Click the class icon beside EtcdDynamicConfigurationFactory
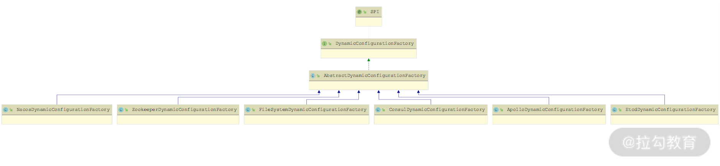This screenshot has height=166, width=720. click(614, 110)
